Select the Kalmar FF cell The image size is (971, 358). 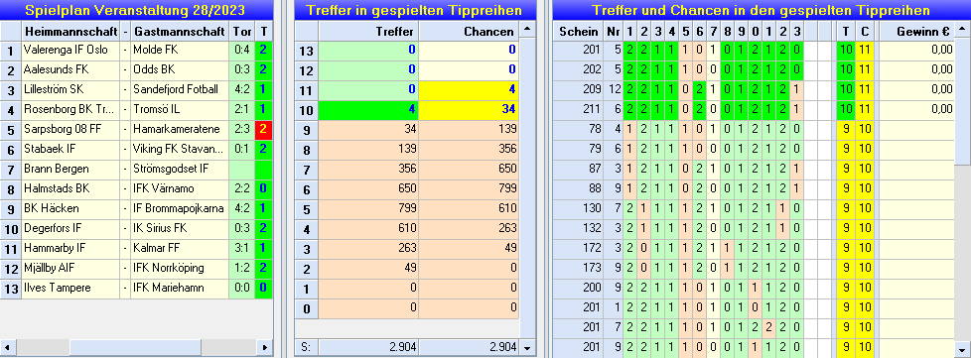pyautogui.click(x=180, y=249)
